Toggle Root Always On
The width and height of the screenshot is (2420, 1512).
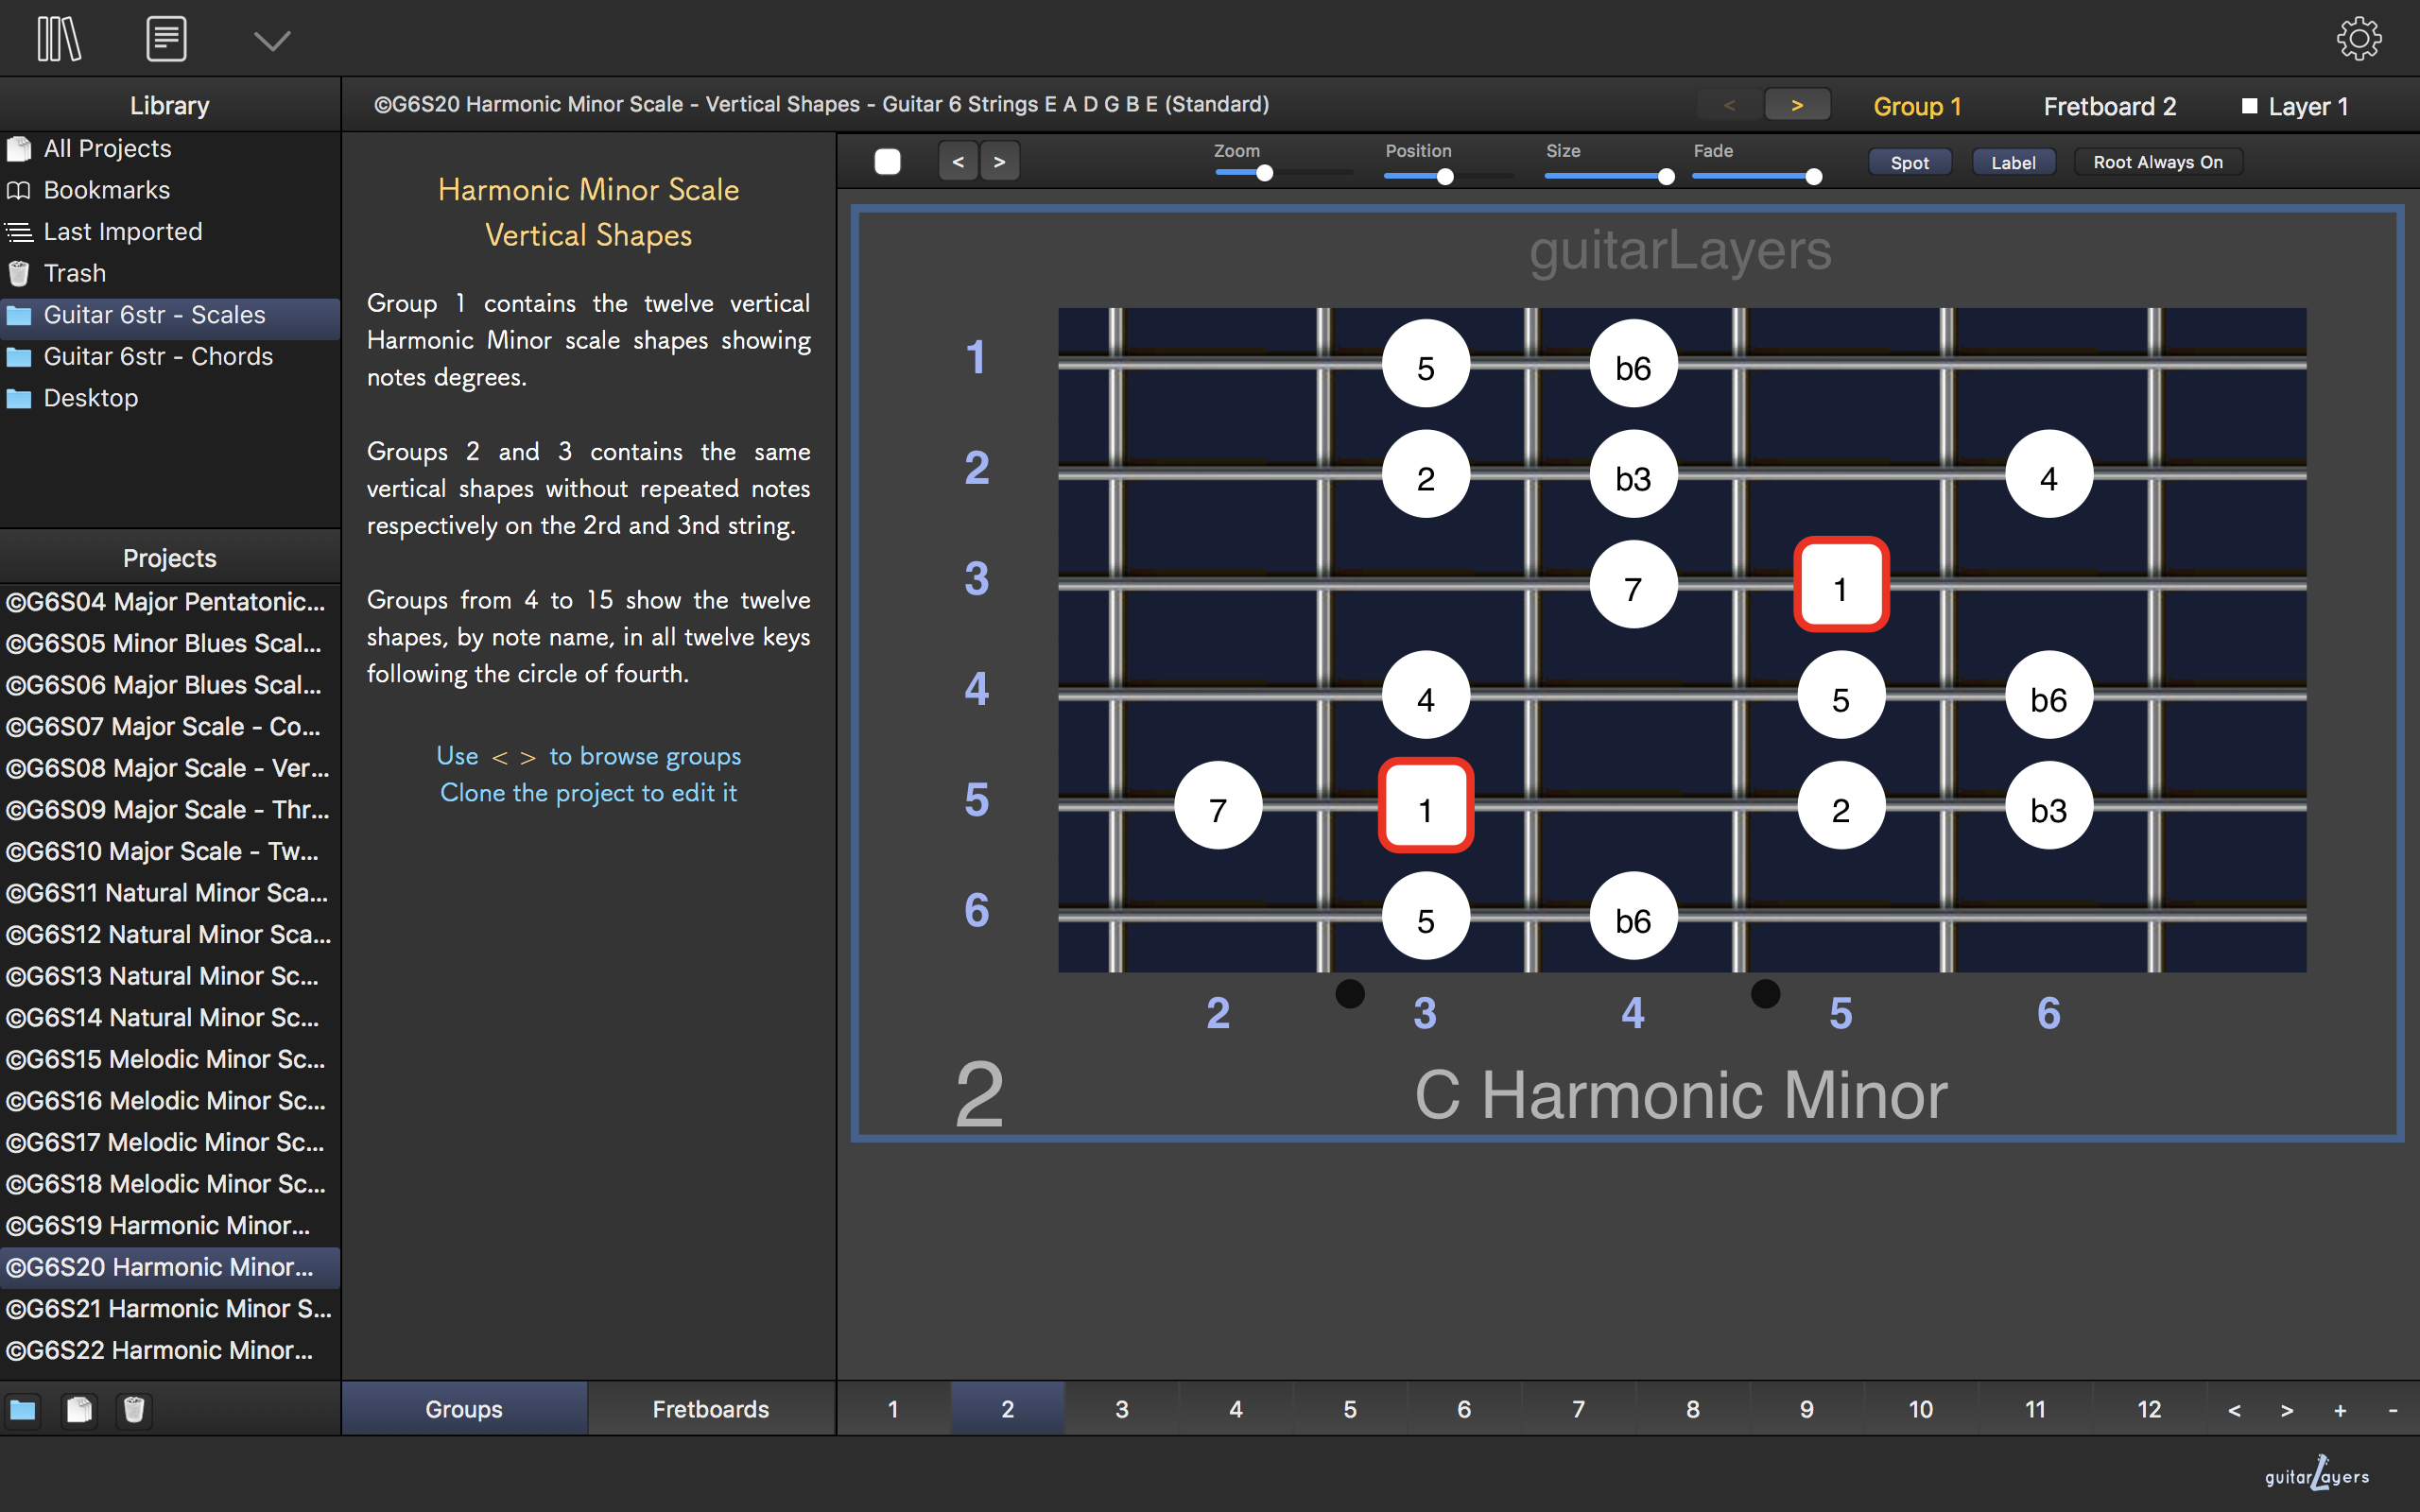click(2157, 162)
